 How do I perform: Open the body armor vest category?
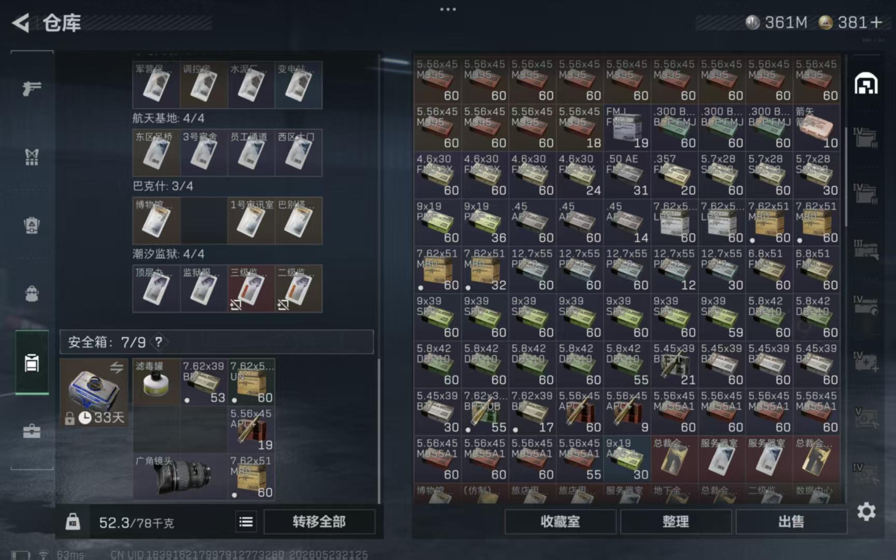tap(32, 157)
